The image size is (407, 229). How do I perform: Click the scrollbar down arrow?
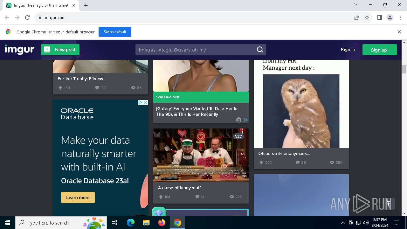tap(404, 213)
